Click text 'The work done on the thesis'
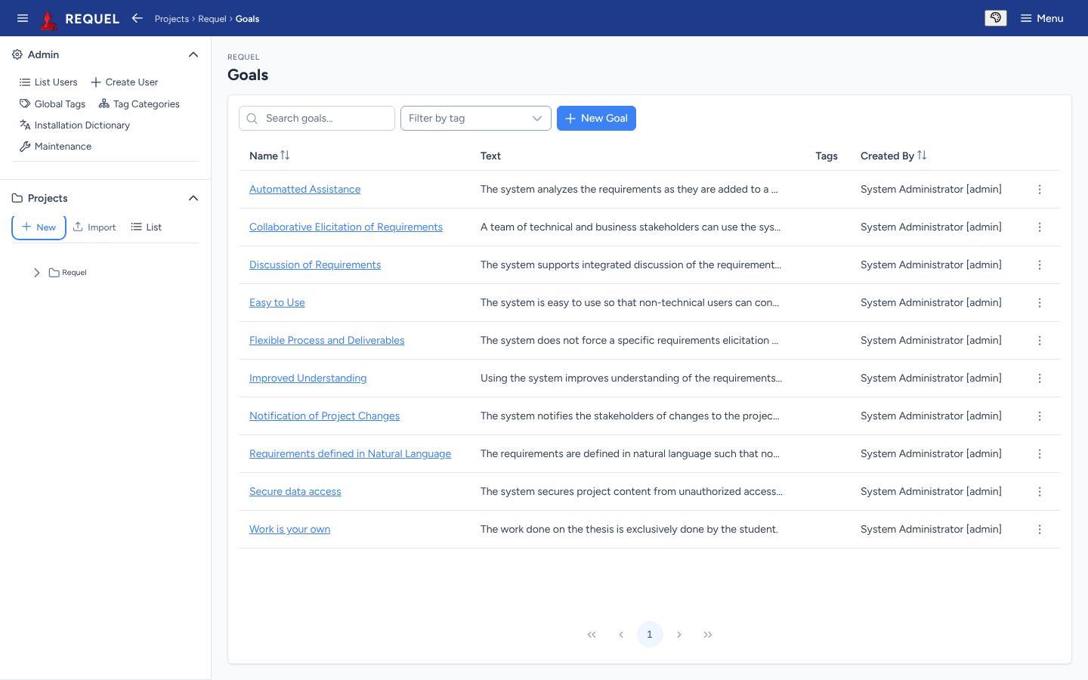This screenshot has width=1088, height=680. tap(547, 530)
